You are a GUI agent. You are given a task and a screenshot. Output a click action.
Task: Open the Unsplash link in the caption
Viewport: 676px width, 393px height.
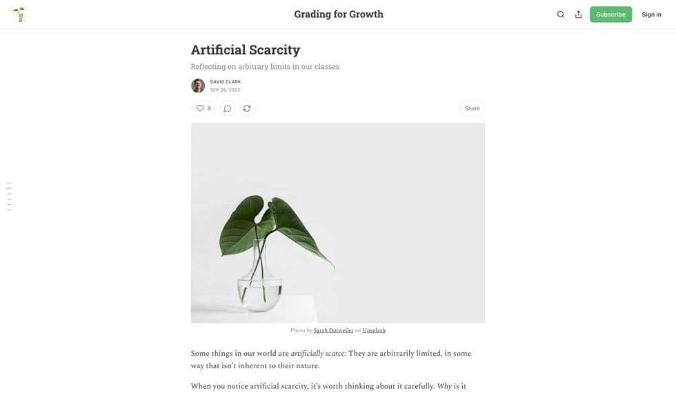374,330
